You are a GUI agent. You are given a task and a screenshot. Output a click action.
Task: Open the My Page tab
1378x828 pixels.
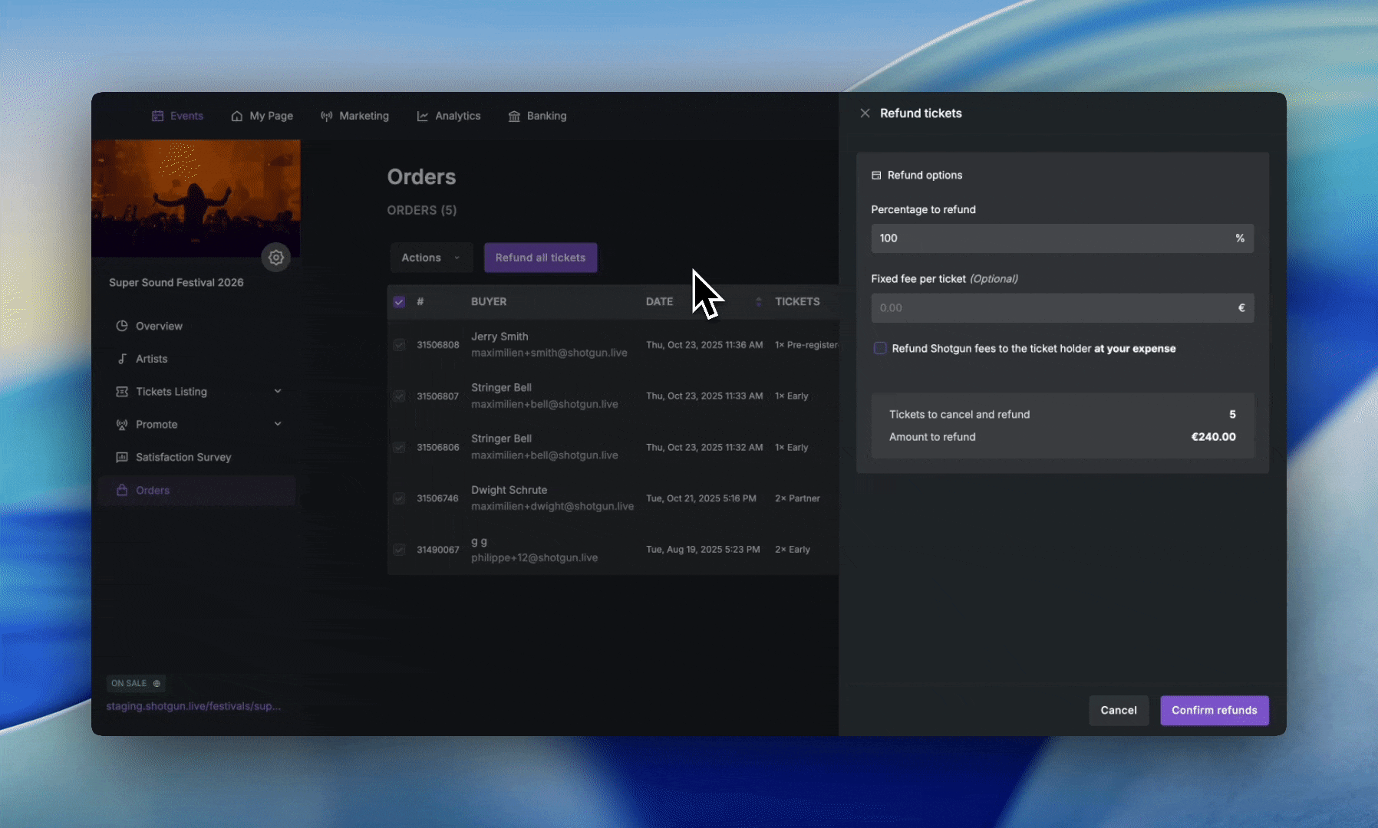(x=262, y=116)
